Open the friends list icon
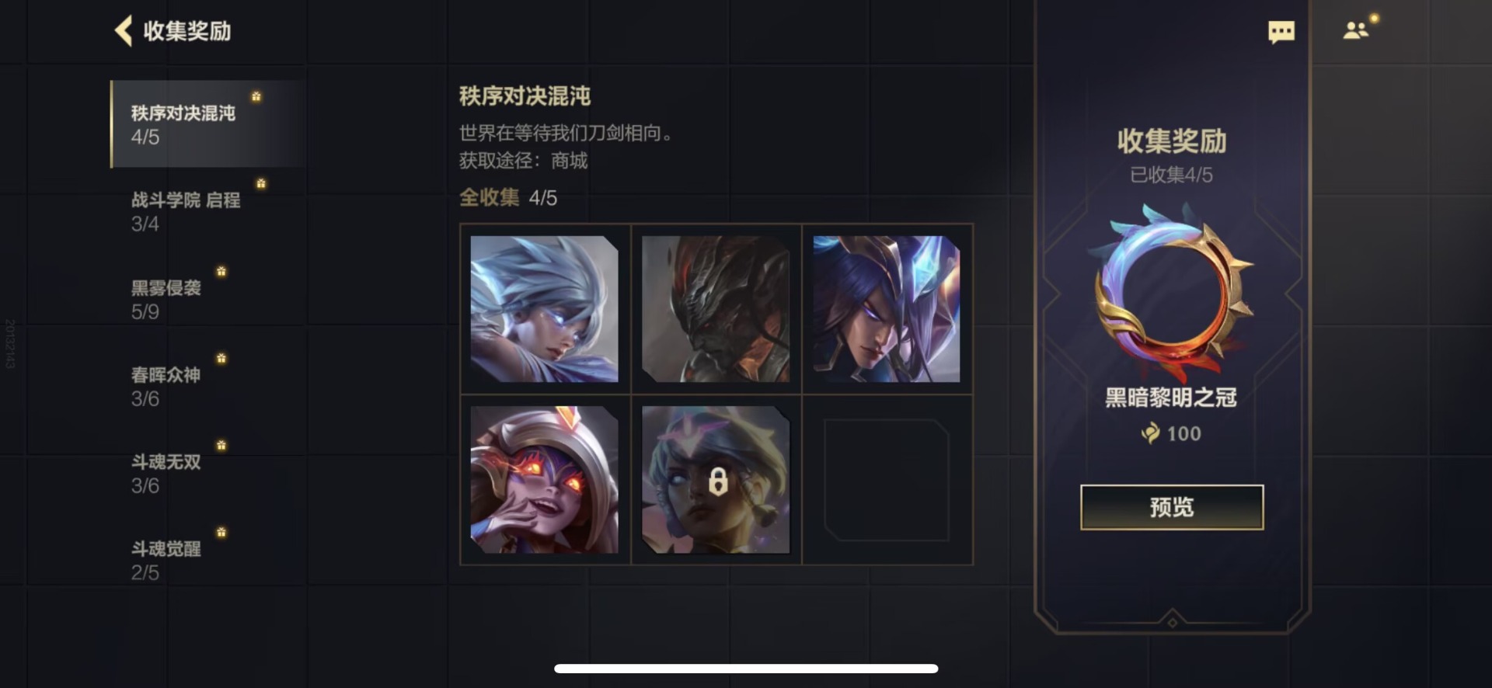Image resolution: width=1492 pixels, height=688 pixels. 1356,30
